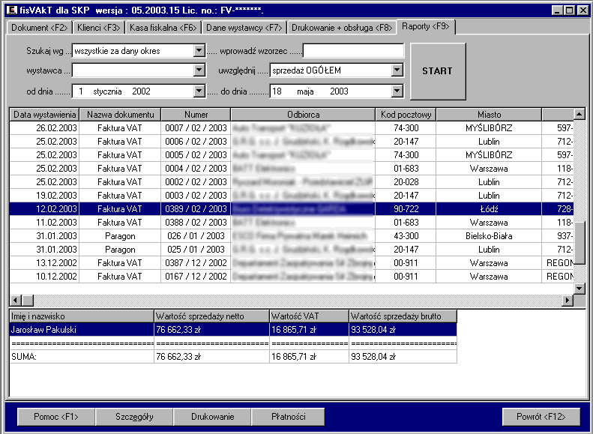Image resolution: width=593 pixels, height=434 pixels.
Task: Click the Płatności button
Action: tap(287, 417)
